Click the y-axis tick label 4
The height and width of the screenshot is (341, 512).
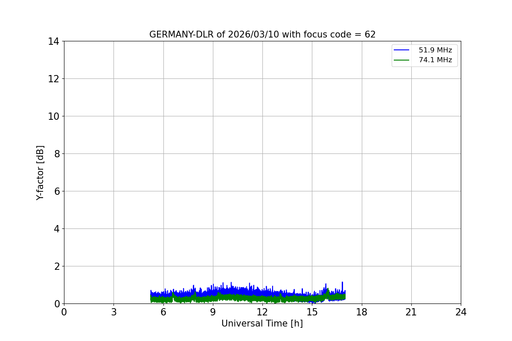[x=57, y=229]
